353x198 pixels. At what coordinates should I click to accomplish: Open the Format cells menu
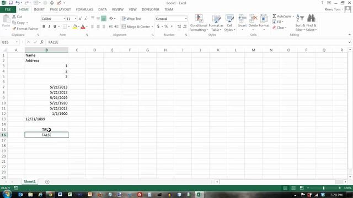(264, 23)
